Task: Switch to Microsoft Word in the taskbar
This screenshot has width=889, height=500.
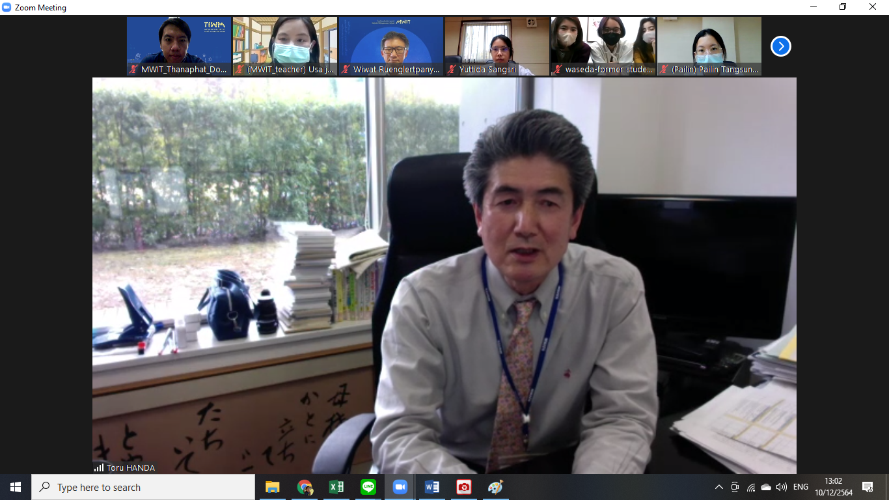Action: pyautogui.click(x=431, y=487)
